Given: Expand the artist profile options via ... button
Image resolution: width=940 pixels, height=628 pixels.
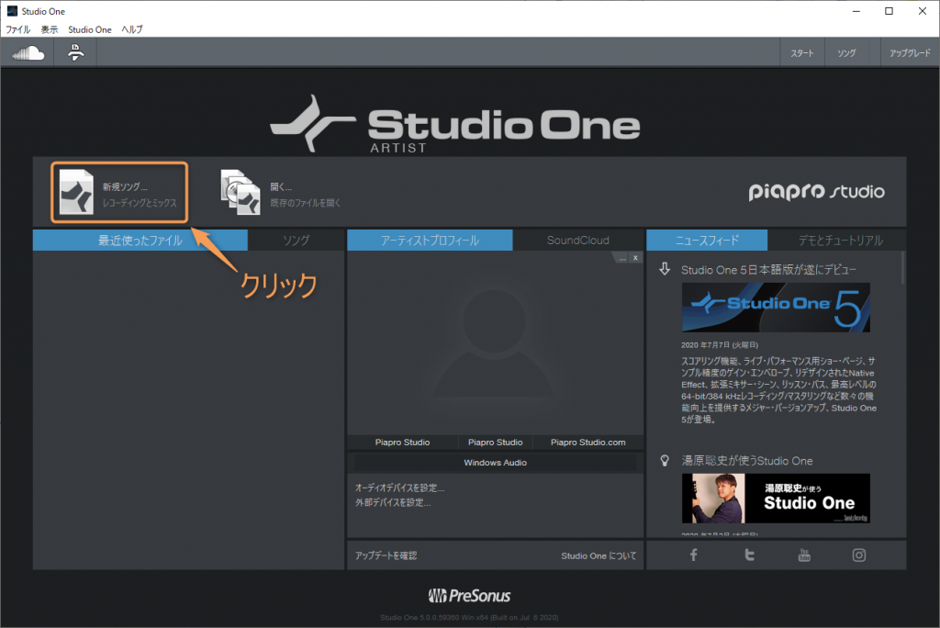Looking at the screenshot, I should click(621, 258).
